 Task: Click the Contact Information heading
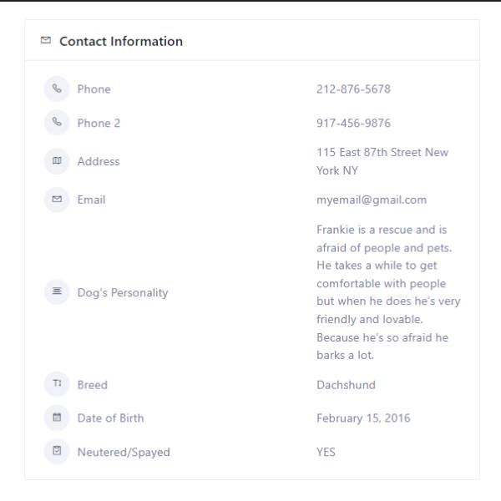pos(121,41)
